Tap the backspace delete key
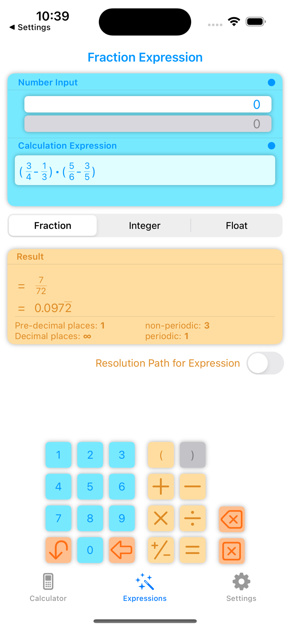Screen dimensions: 290x629 [232, 519]
